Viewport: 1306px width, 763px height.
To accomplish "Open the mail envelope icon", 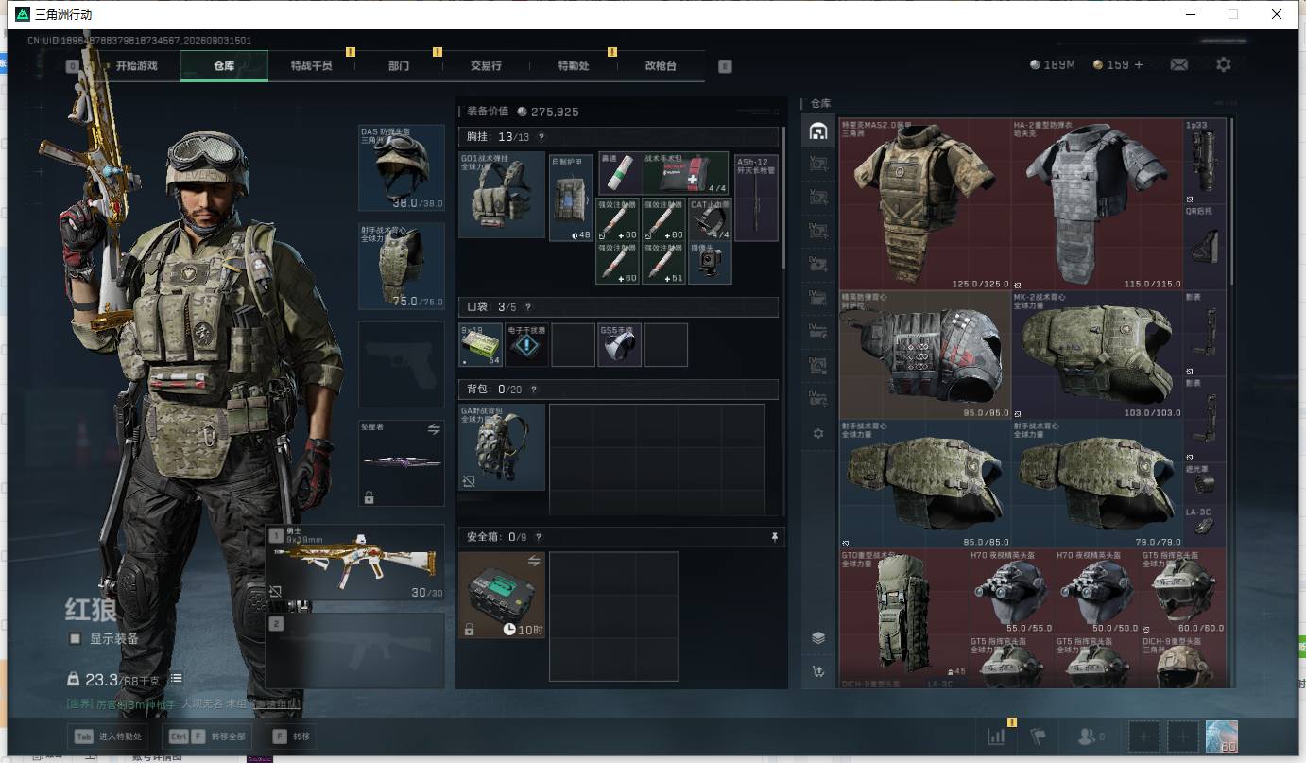I will click(x=1179, y=64).
